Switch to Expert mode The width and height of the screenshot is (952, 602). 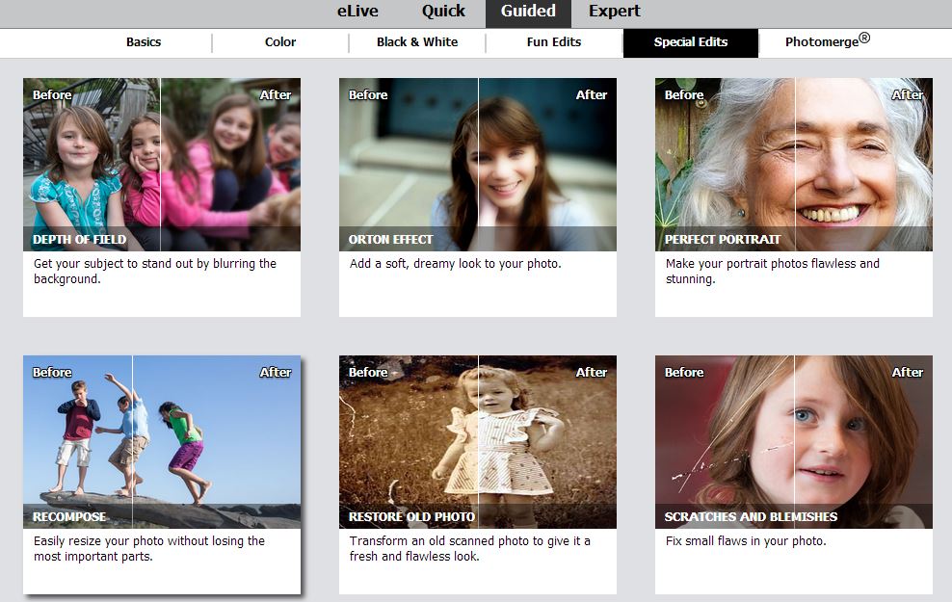(615, 12)
